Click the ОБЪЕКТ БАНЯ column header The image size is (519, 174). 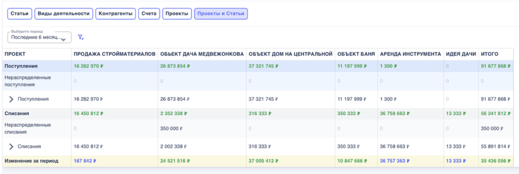pyautogui.click(x=356, y=54)
